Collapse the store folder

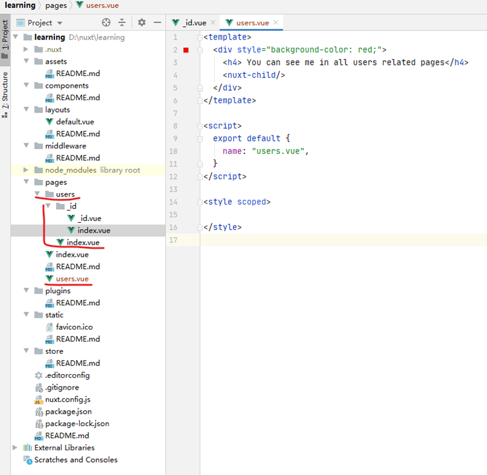pos(26,351)
